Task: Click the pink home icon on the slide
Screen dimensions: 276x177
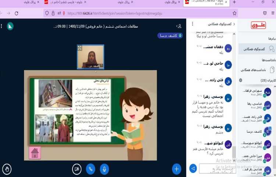Action: pyautogui.click(x=35, y=153)
